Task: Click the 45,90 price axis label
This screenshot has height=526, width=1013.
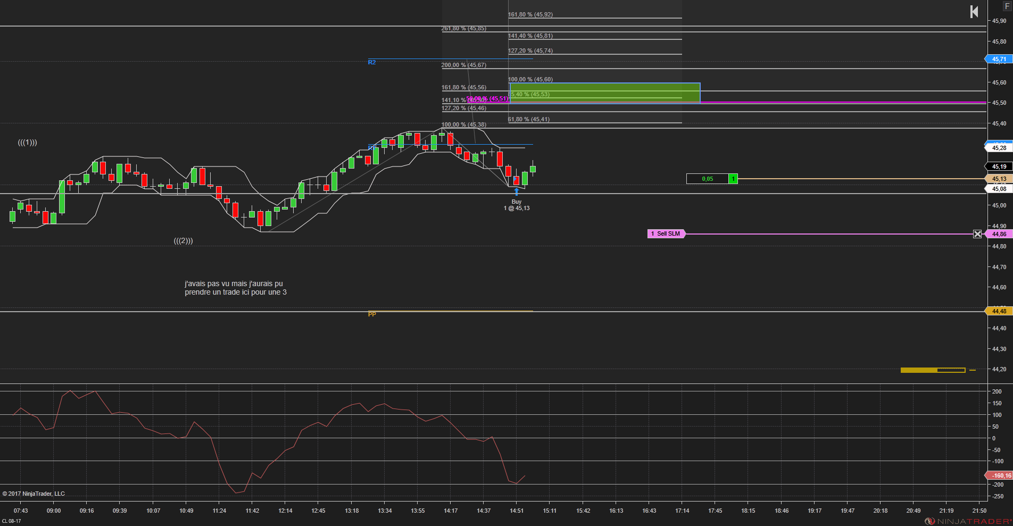Action: coord(999,21)
